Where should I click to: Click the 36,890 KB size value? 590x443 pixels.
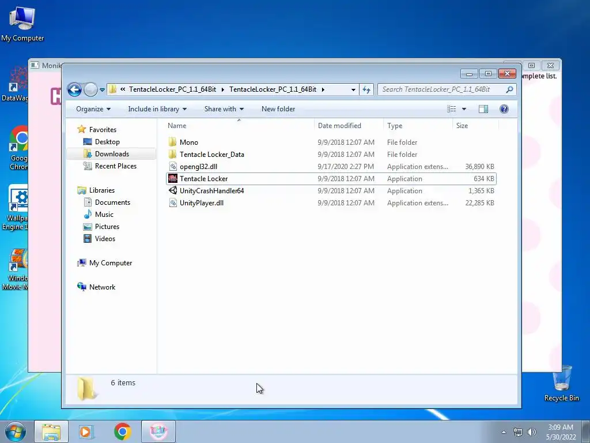(x=479, y=167)
